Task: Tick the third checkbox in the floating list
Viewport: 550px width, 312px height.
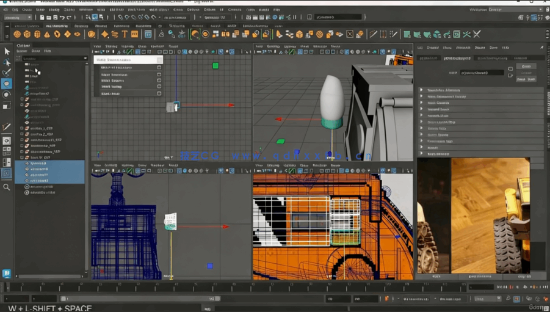Action: point(159,81)
